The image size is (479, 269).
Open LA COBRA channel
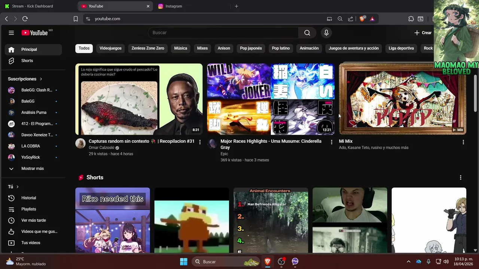pos(33,146)
